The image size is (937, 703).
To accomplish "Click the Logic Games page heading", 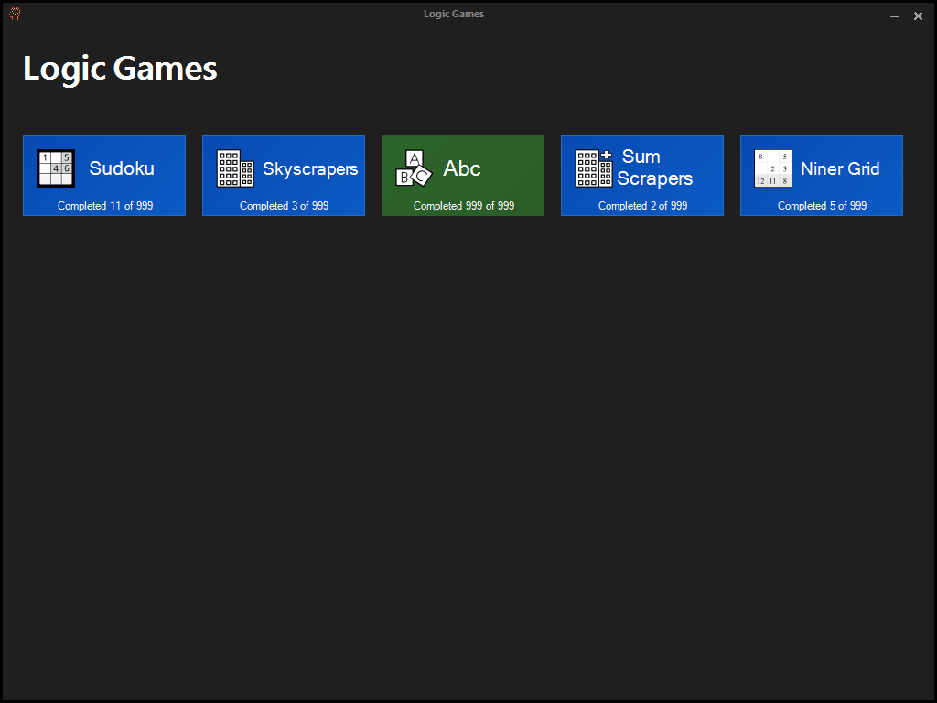I will point(120,68).
